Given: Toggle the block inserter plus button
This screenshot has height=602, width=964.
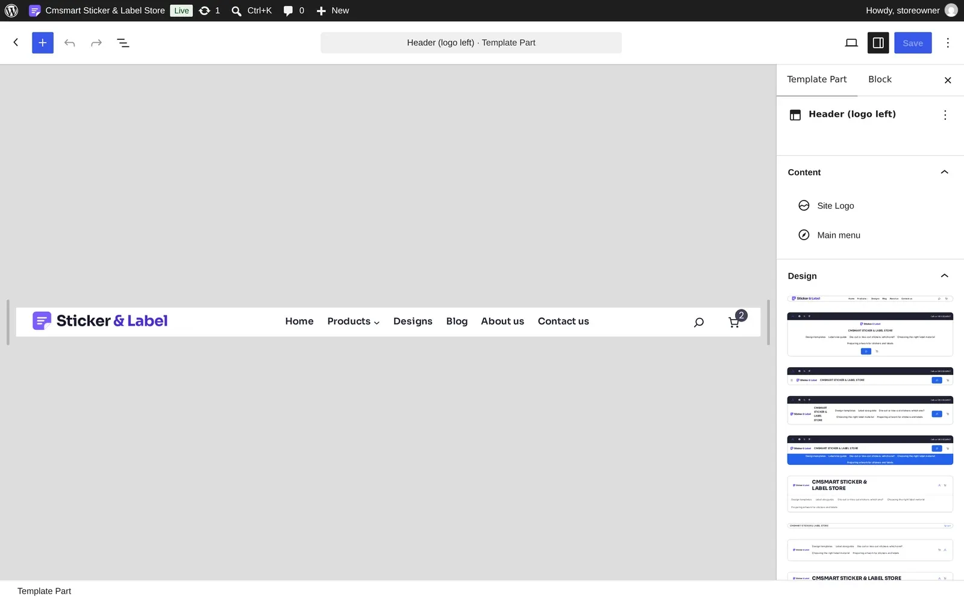Looking at the screenshot, I should [x=43, y=43].
